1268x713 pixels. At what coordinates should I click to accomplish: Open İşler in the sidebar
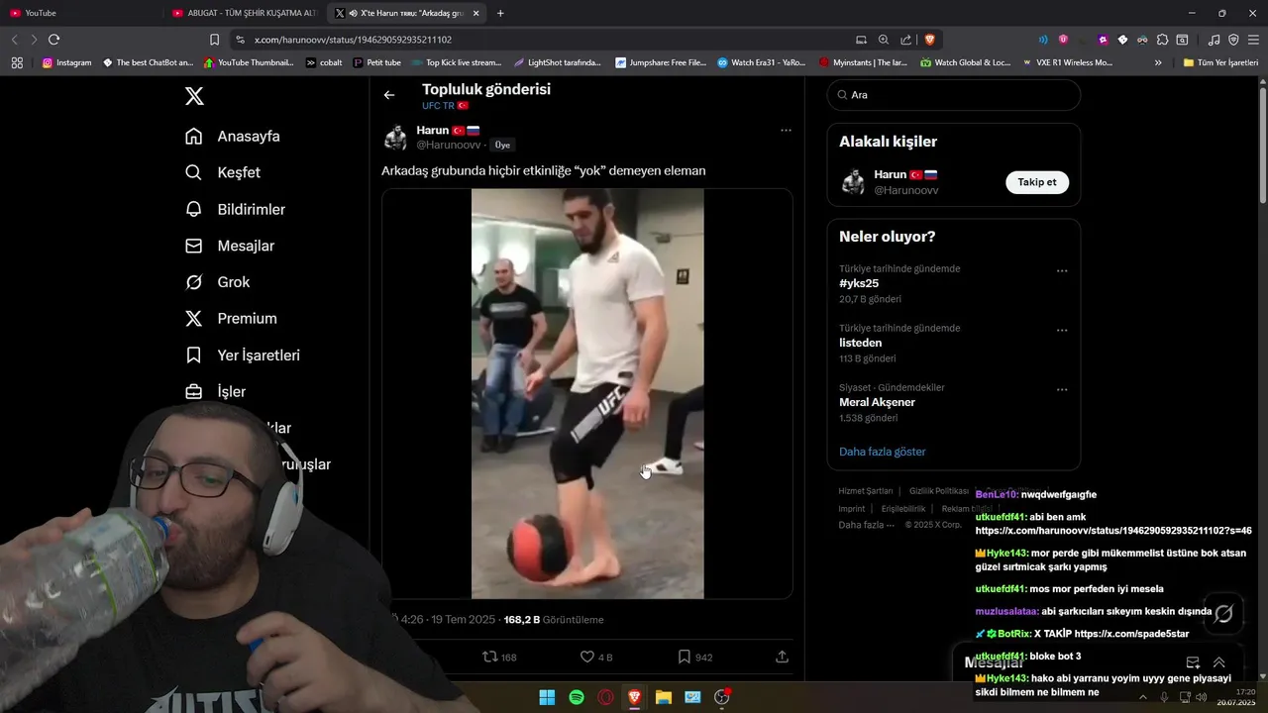click(215, 391)
